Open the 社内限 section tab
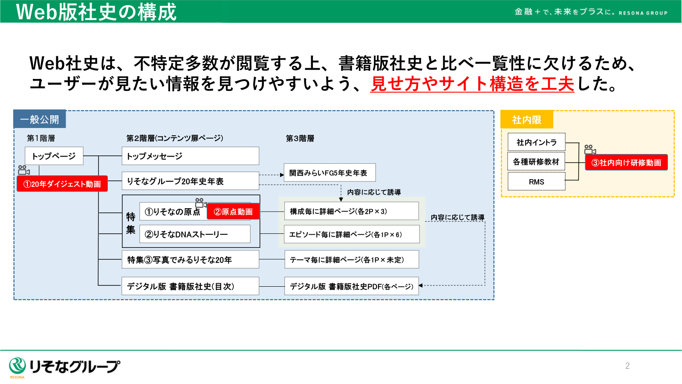The image size is (682, 384). [526, 120]
